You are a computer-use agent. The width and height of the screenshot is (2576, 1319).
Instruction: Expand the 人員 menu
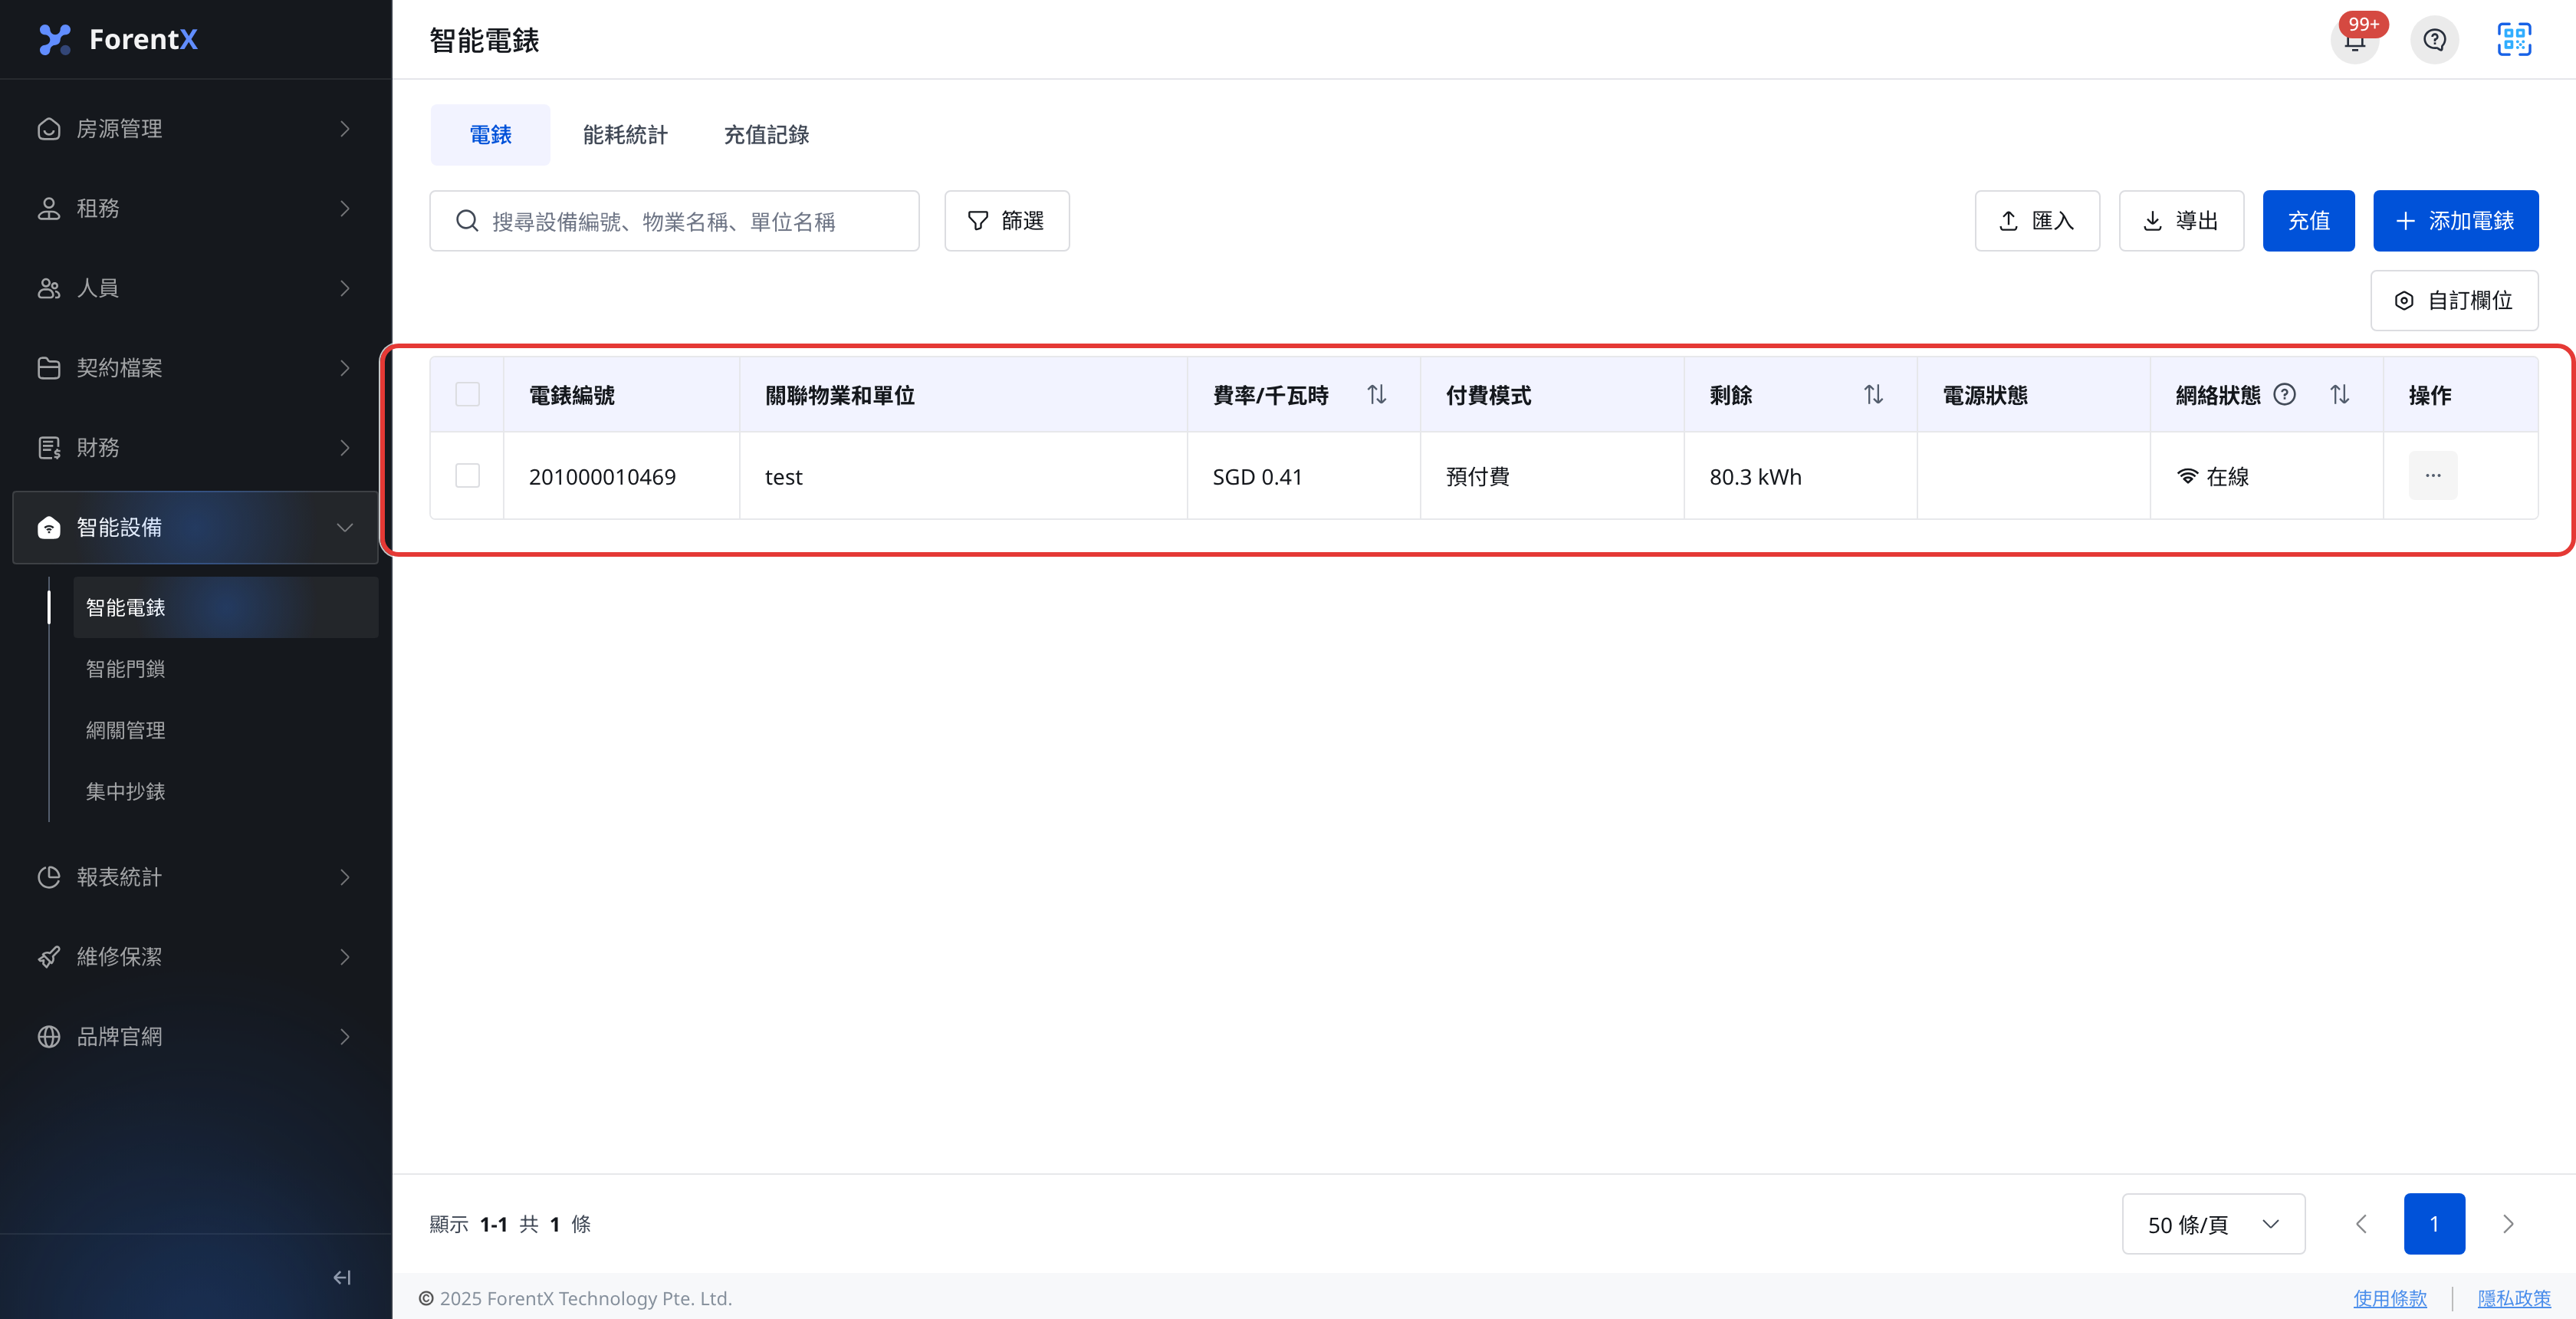pyautogui.click(x=195, y=288)
